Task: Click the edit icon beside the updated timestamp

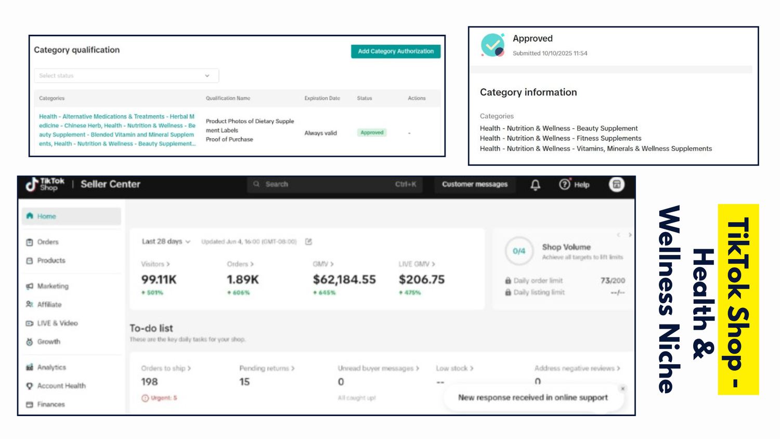Action: [308, 241]
